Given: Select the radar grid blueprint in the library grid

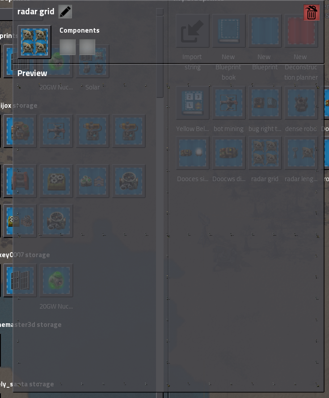Looking at the screenshot, I should pyautogui.click(x=264, y=153).
